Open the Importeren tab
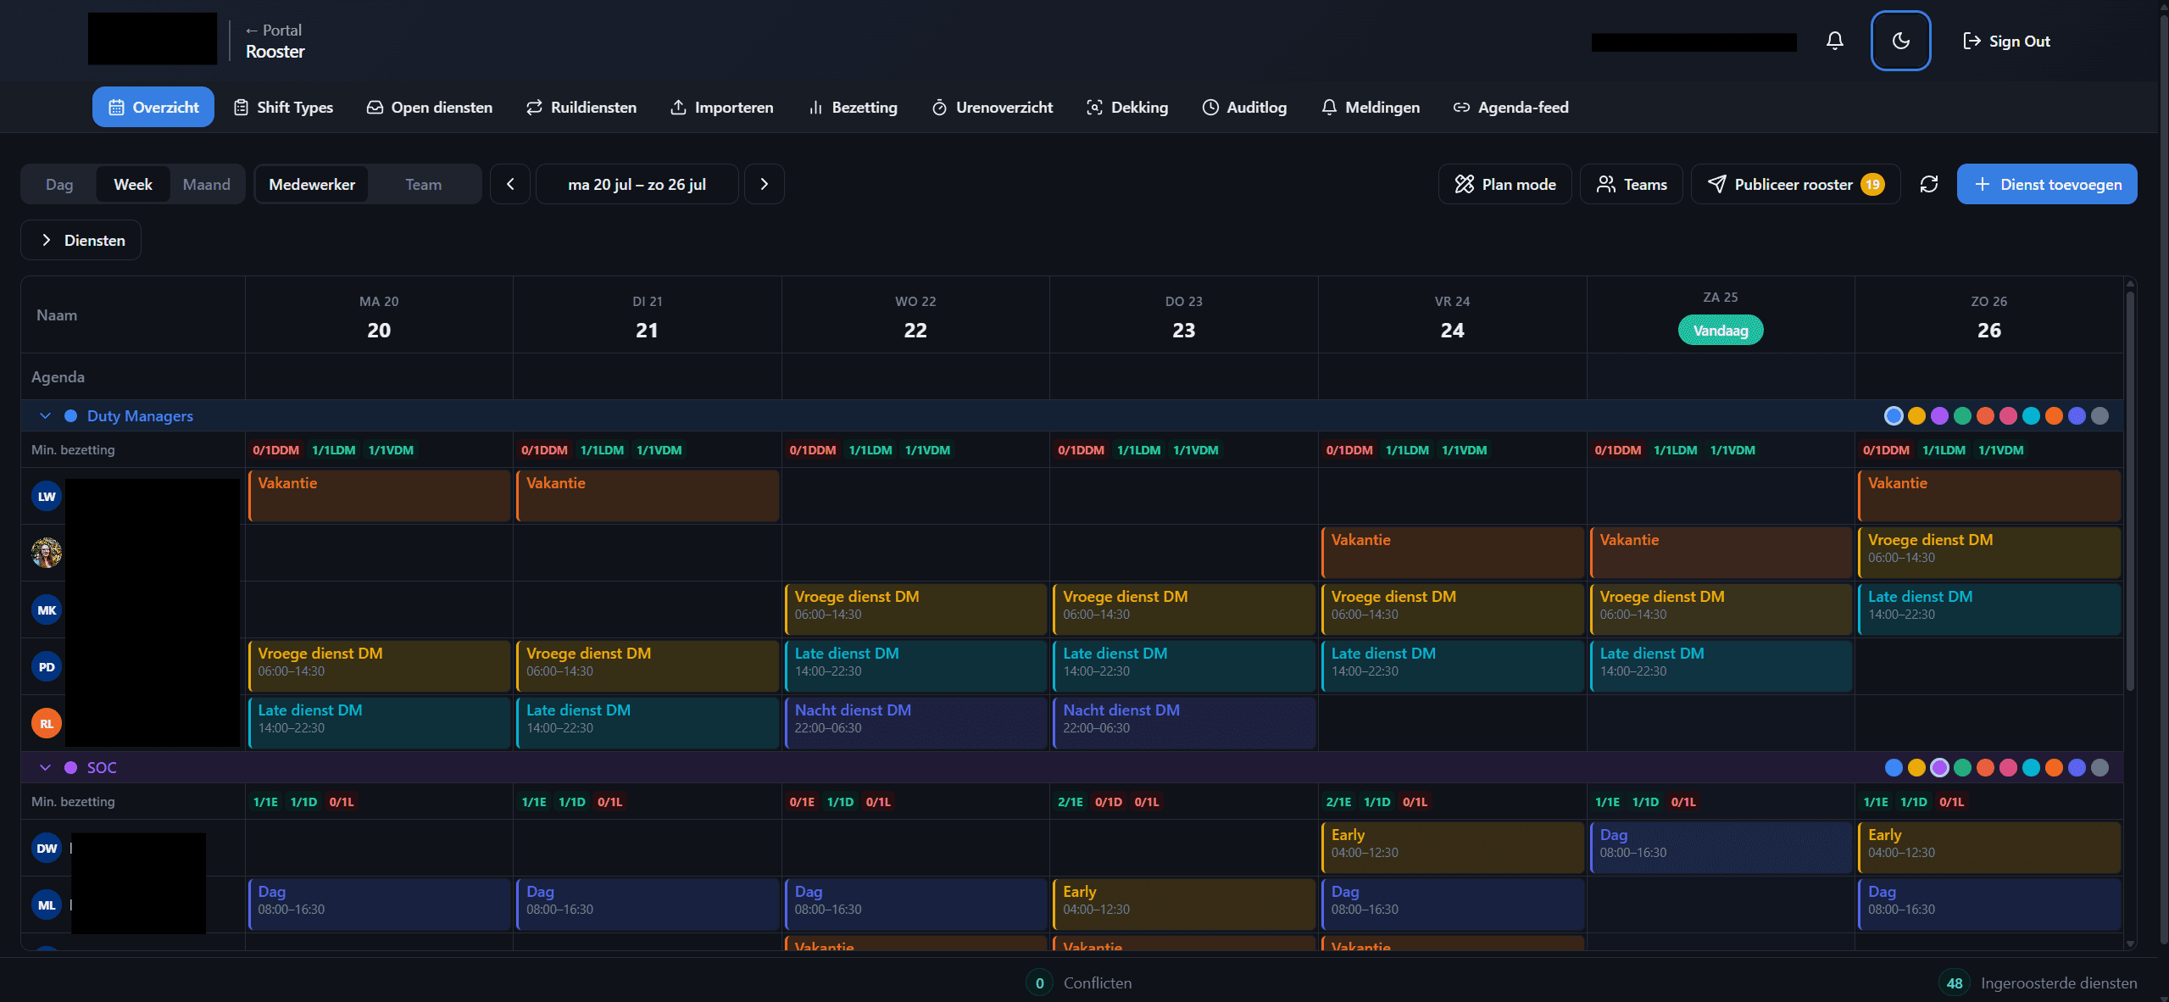This screenshot has height=1002, width=2169. [x=721, y=107]
